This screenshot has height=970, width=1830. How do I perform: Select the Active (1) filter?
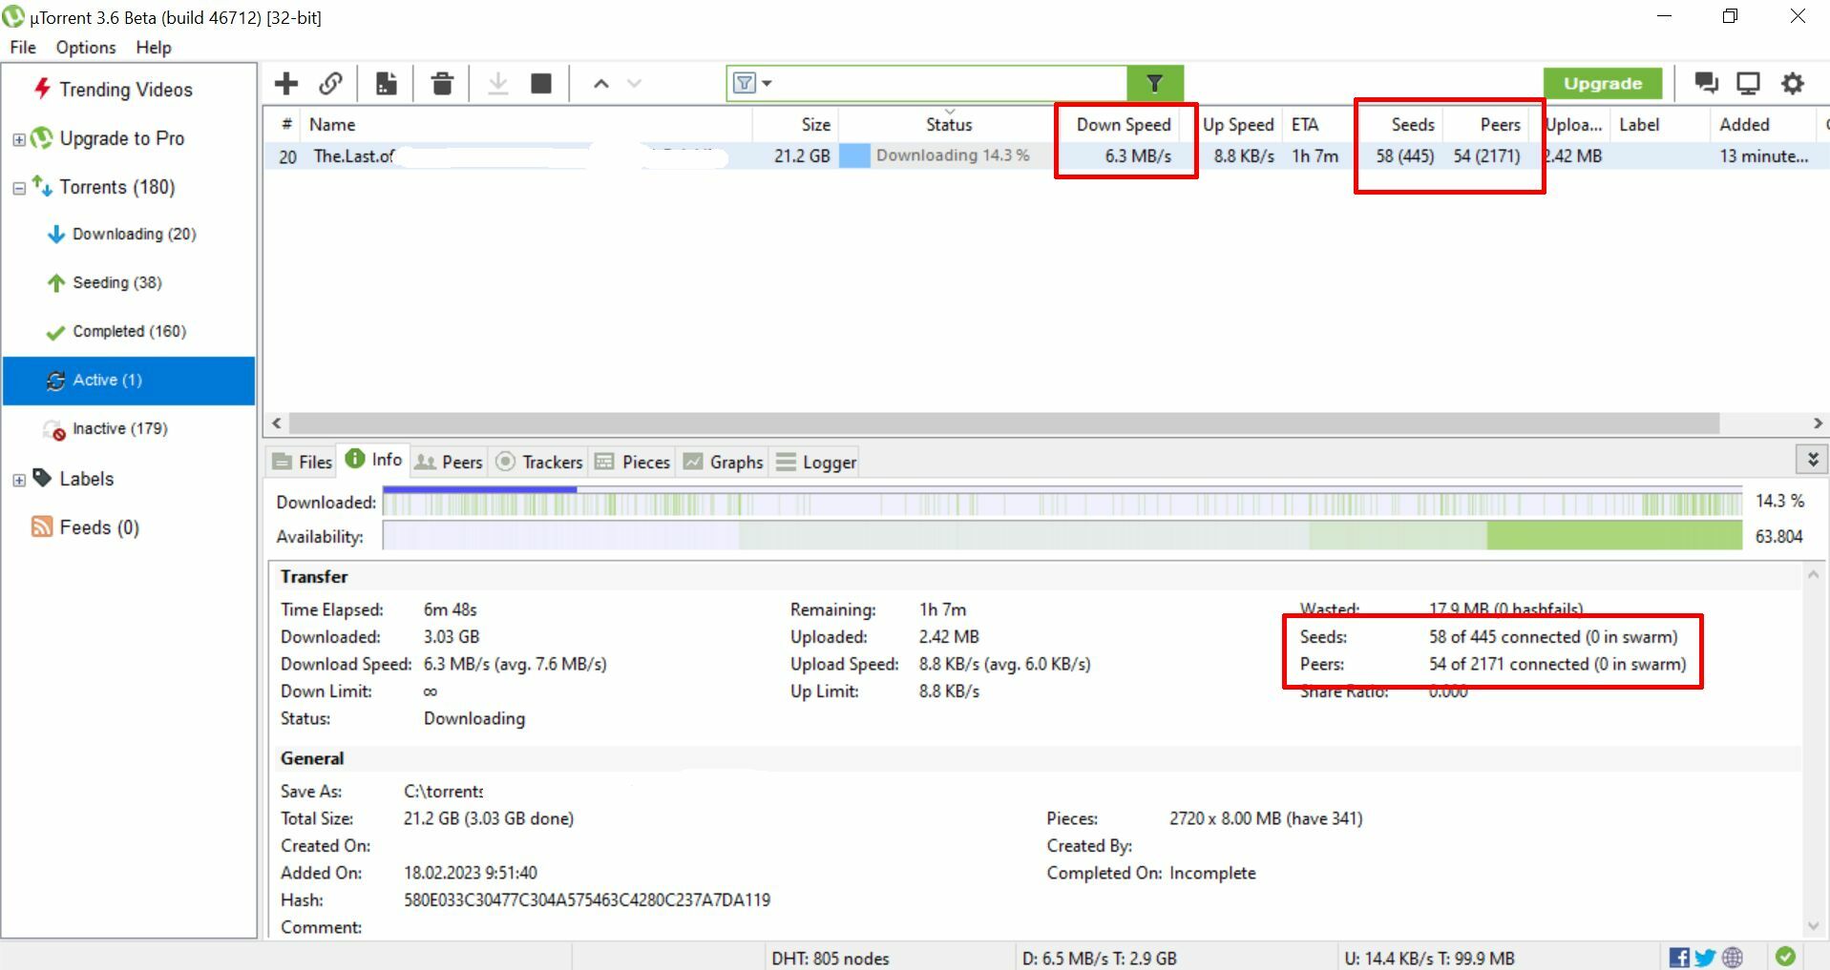click(x=129, y=381)
